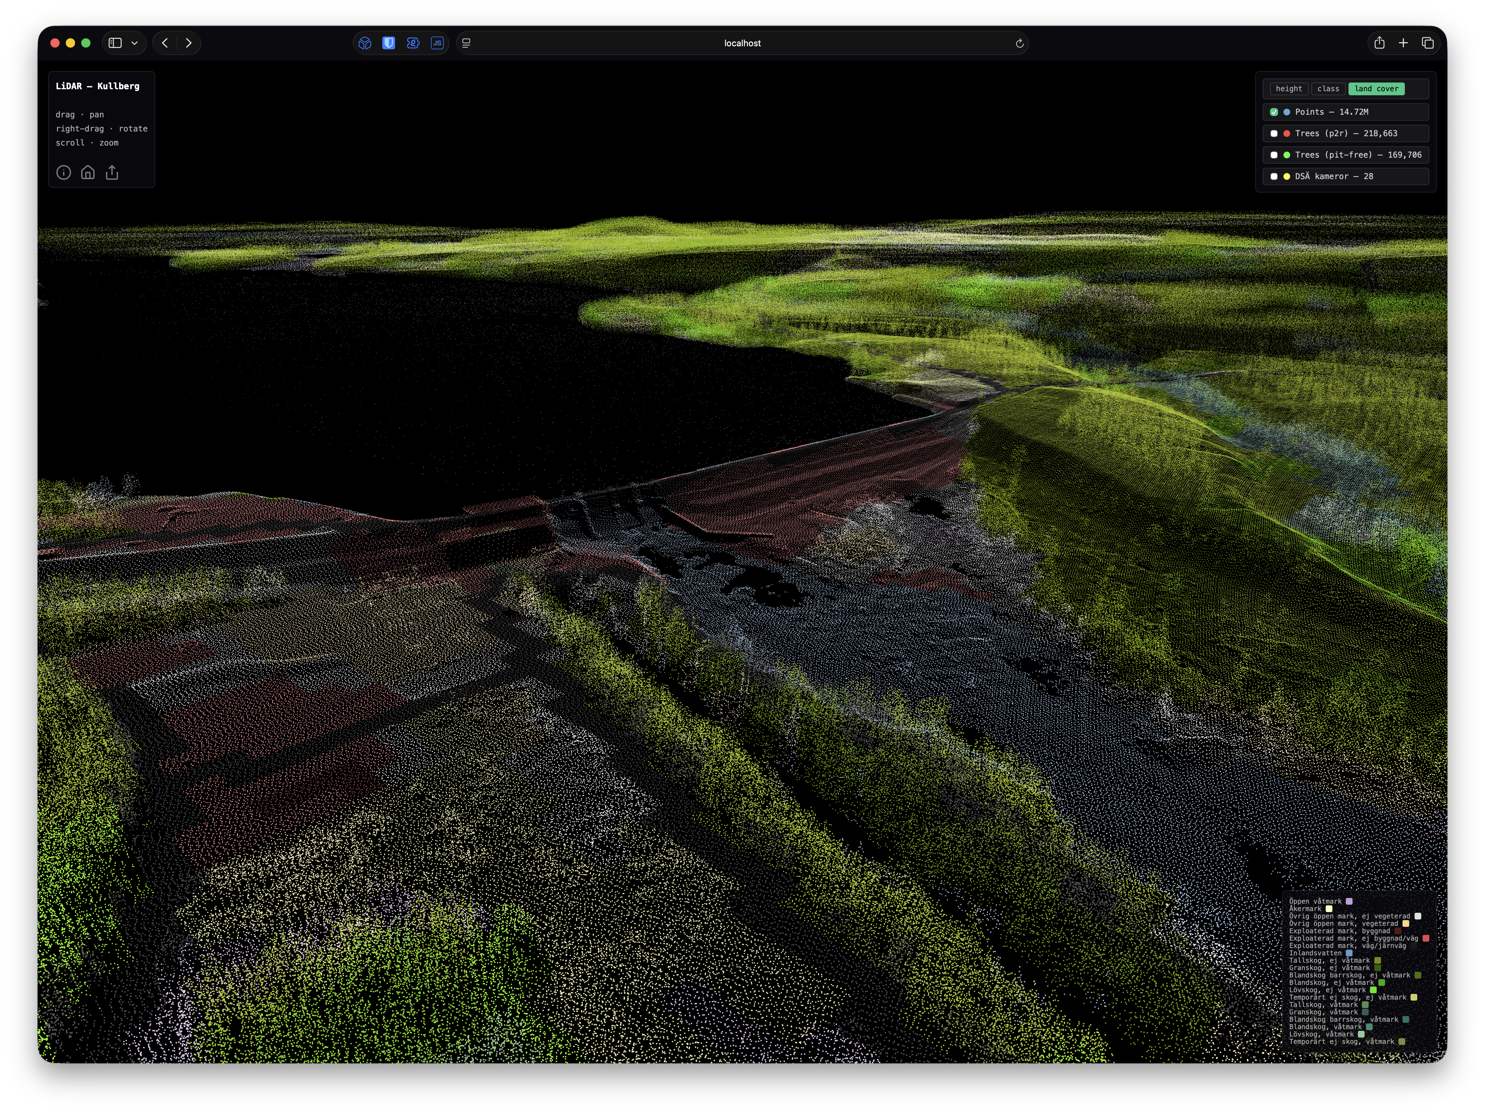The height and width of the screenshot is (1113, 1485).
Task: Click 'Tallskog, våtmark' legend text
Action: tap(1324, 1005)
